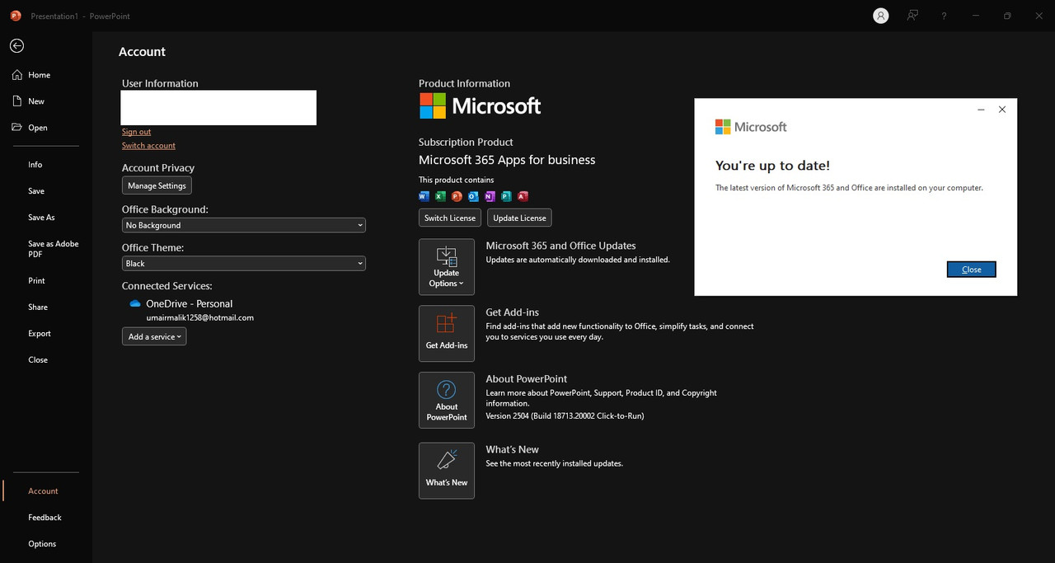
Task: Expand the Office Background dropdown
Action: [x=244, y=225]
